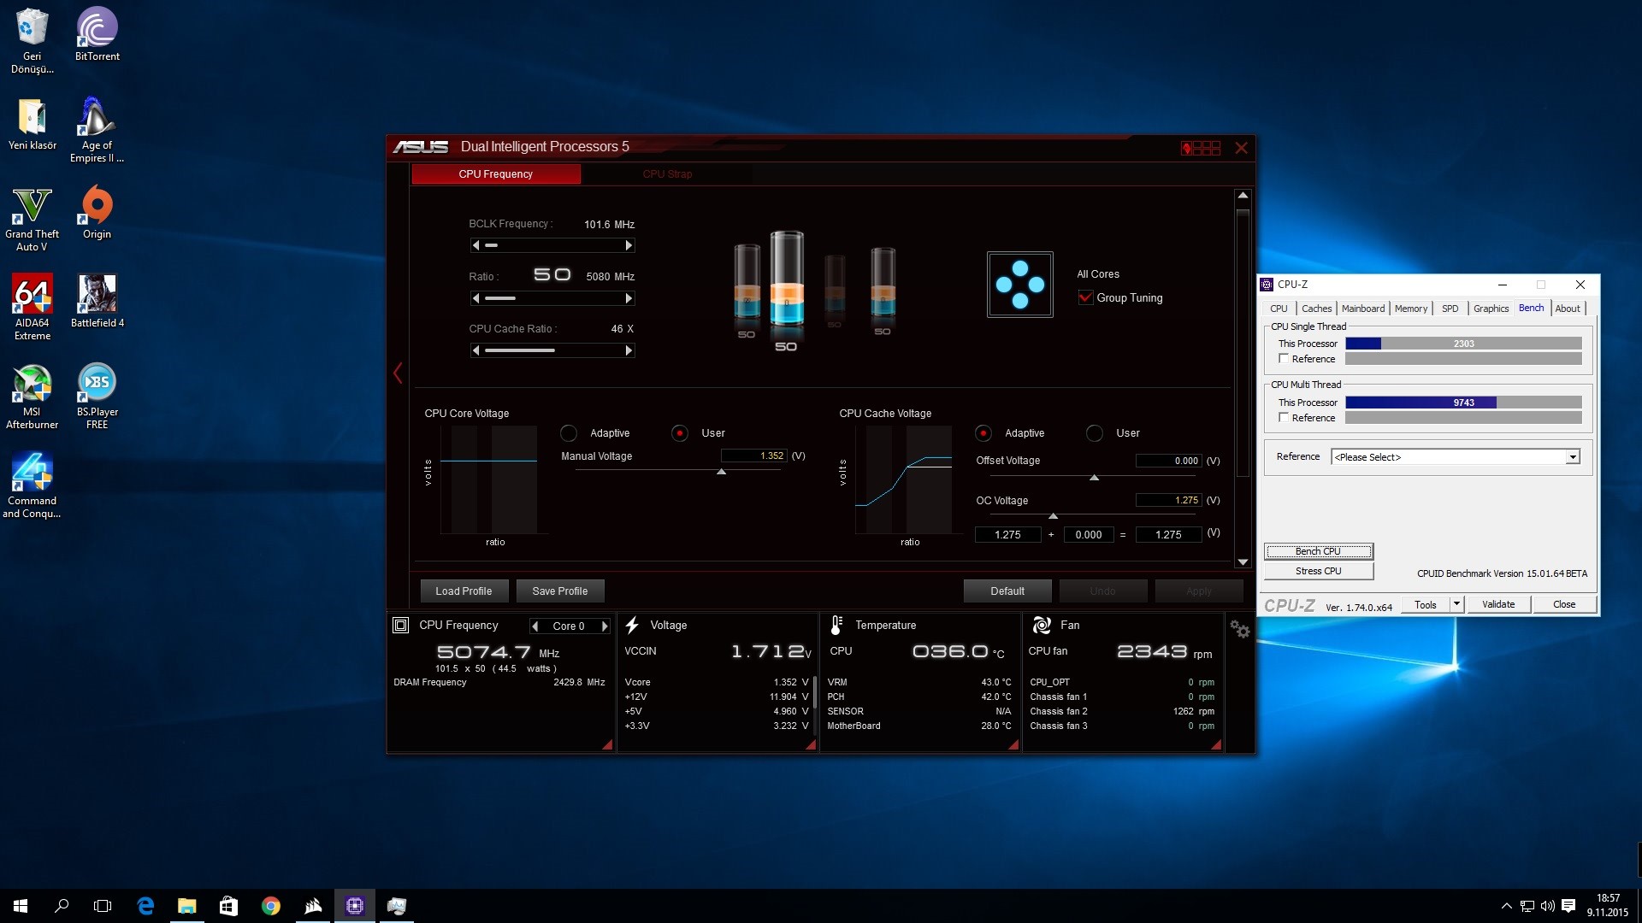Screen dimensions: 1642x923
Task: Click the Stress CPU button
Action: coord(1318,571)
